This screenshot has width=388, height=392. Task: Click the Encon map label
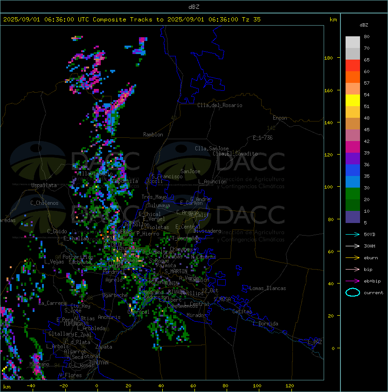coord(280,118)
